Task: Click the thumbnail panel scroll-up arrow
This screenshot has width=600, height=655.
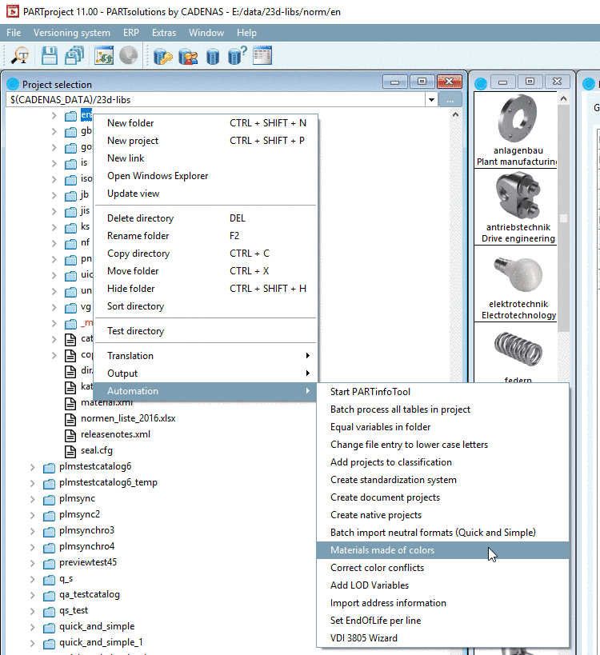Action: point(563,98)
